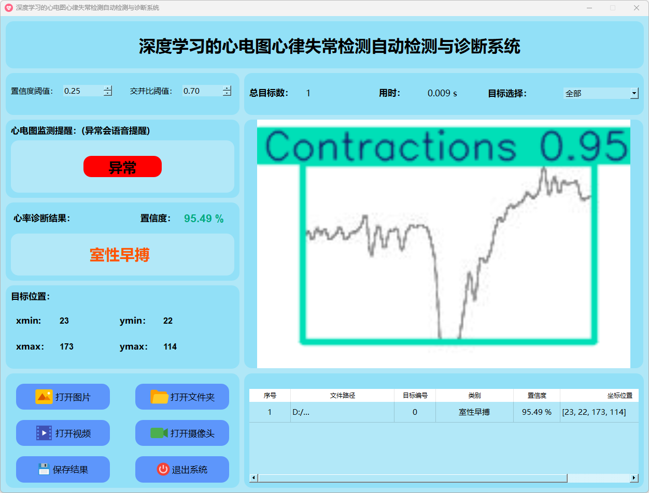Image resolution: width=649 pixels, height=493 pixels.
Task: Click the table horizontal scrollbar left arrow
Action: click(x=253, y=477)
